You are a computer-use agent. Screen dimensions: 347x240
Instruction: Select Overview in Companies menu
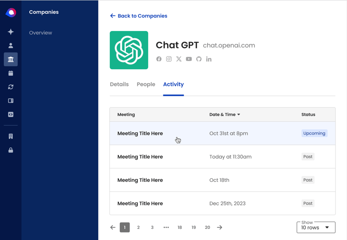point(41,33)
